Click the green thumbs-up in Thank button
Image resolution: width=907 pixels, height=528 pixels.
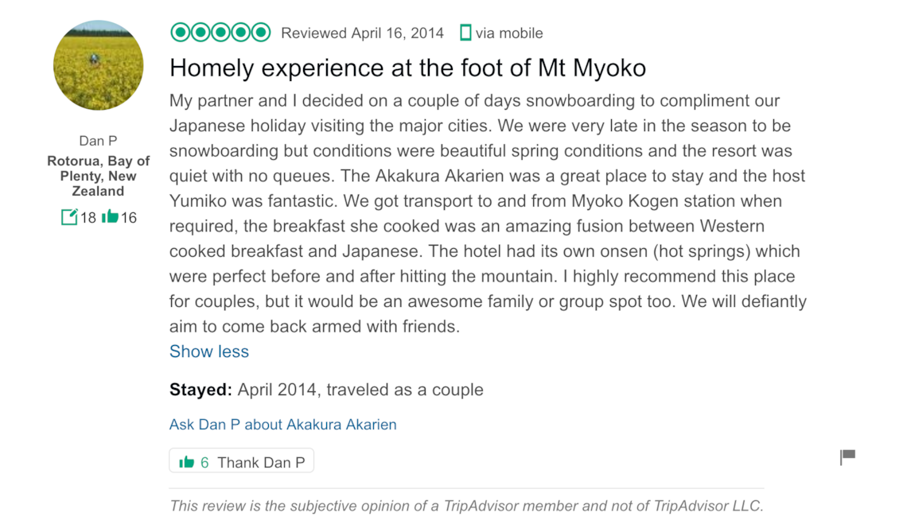click(x=186, y=462)
